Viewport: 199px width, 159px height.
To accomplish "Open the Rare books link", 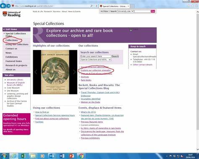I will [x=86, y=80].
